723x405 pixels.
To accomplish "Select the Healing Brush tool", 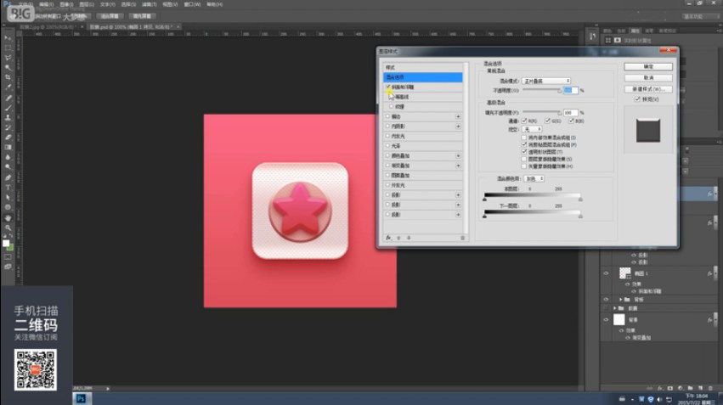I will coord(8,98).
